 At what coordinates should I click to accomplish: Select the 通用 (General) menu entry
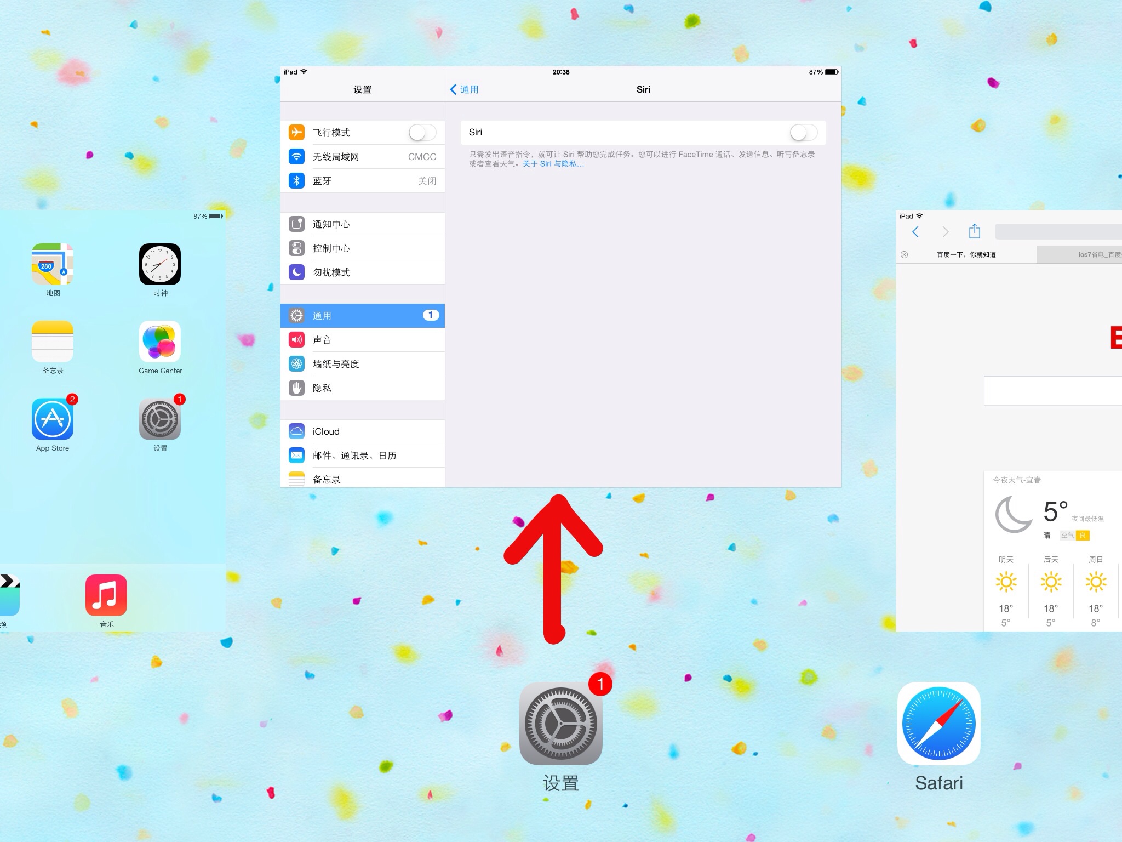click(x=363, y=315)
